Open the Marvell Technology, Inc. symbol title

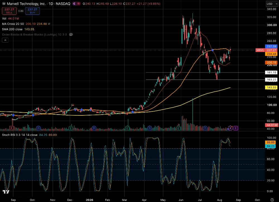[26, 4]
